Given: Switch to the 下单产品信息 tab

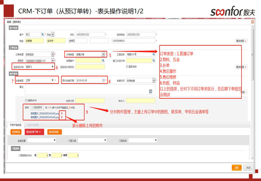Looking at the screenshot, I should pos(15,125).
